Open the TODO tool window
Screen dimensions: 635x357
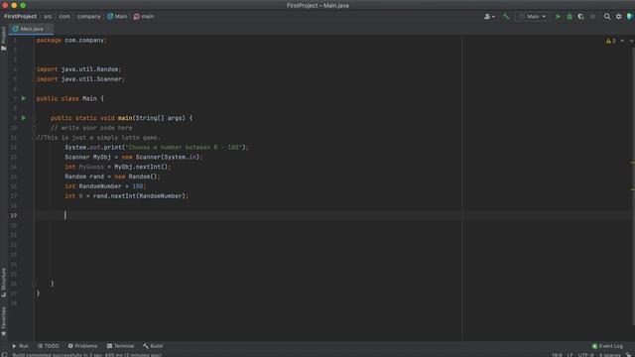click(49, 346)
